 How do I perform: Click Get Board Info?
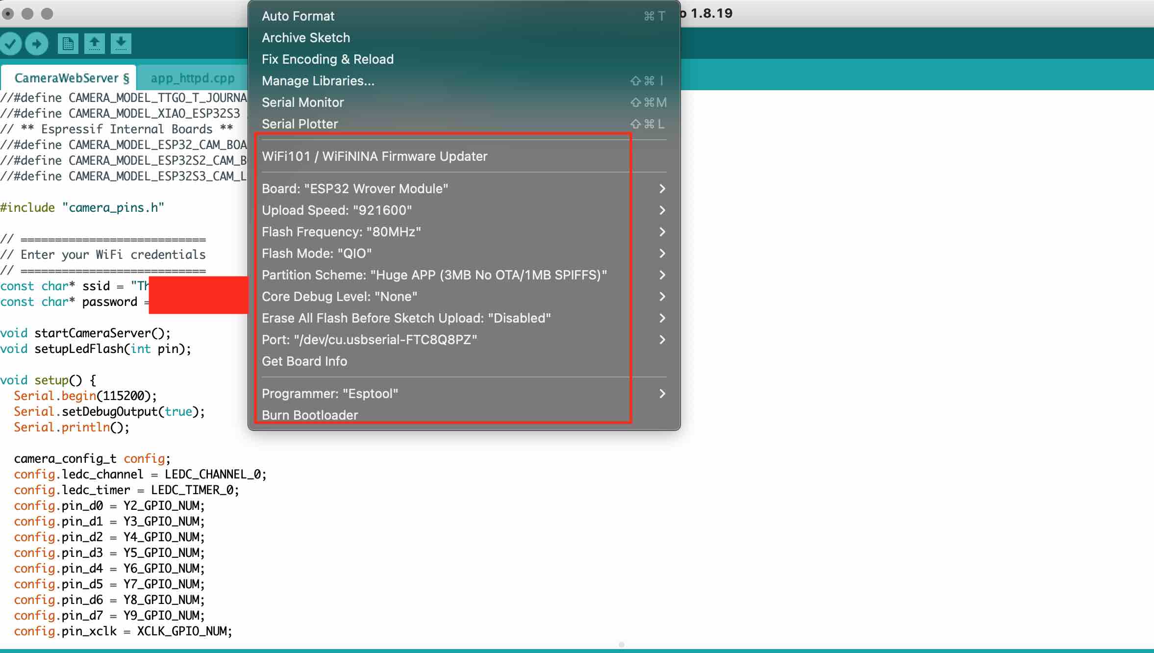click(x=464, y=361)
